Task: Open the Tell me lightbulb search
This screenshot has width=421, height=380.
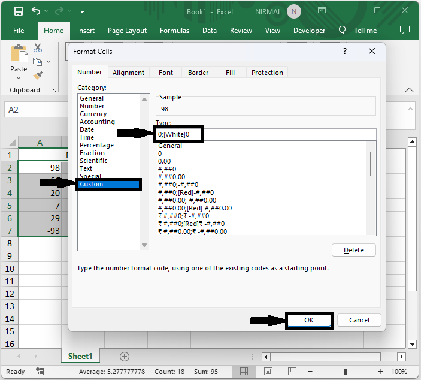Action: pos(343,31)
